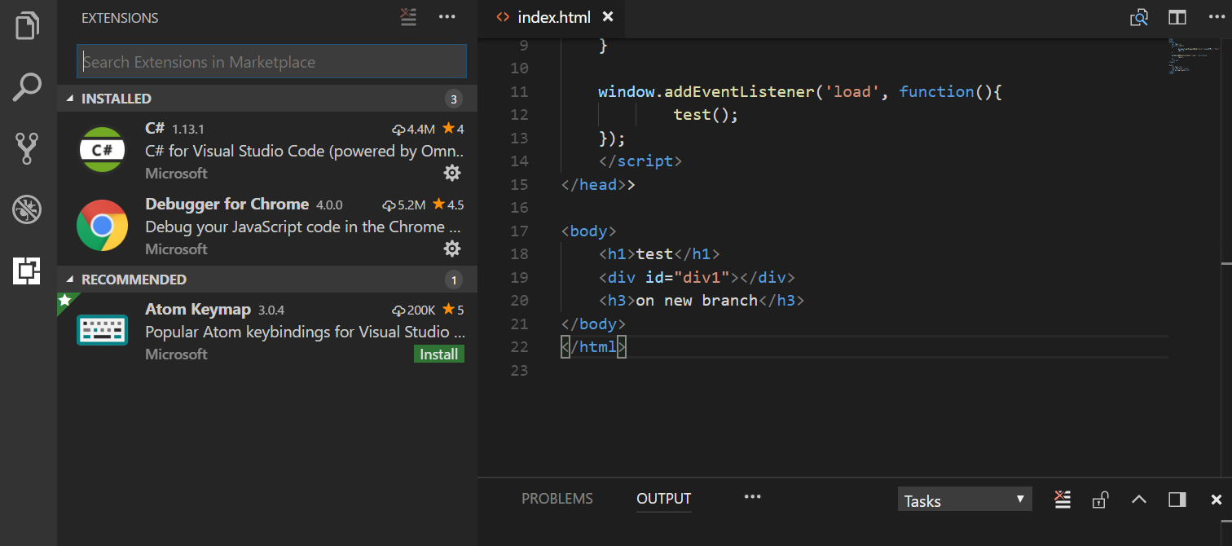Open the Search view in the activity bar

(27, 87)
